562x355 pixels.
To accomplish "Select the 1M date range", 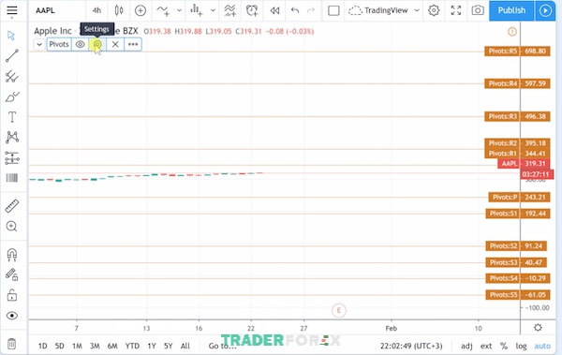I will point(77,346).
